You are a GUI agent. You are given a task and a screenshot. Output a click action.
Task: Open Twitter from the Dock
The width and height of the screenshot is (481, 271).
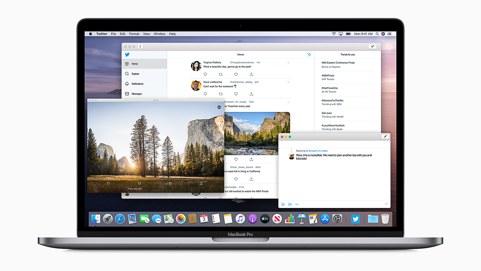pos(355,219)
